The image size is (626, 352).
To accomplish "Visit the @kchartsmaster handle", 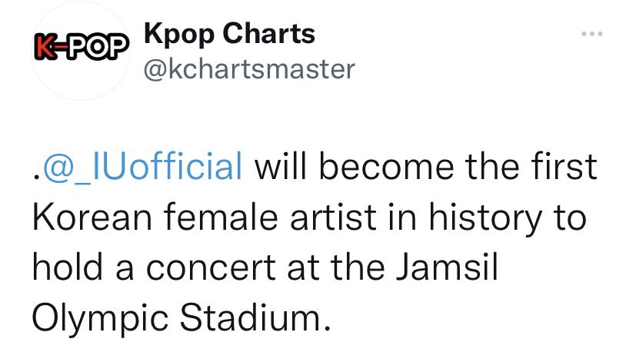I will tap(249, 69).
